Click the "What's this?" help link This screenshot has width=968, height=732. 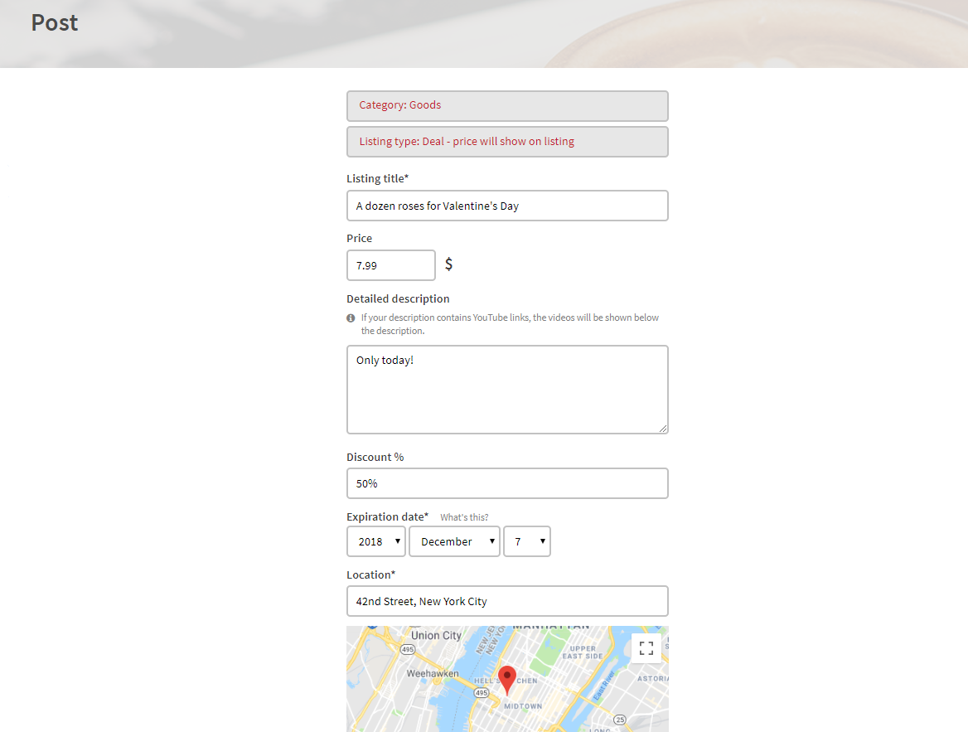464,517
